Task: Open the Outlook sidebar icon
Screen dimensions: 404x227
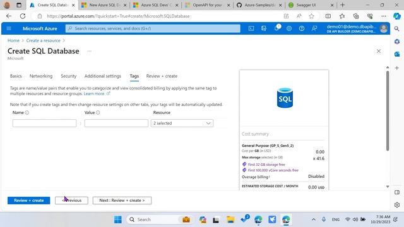Action: point(397,54)
